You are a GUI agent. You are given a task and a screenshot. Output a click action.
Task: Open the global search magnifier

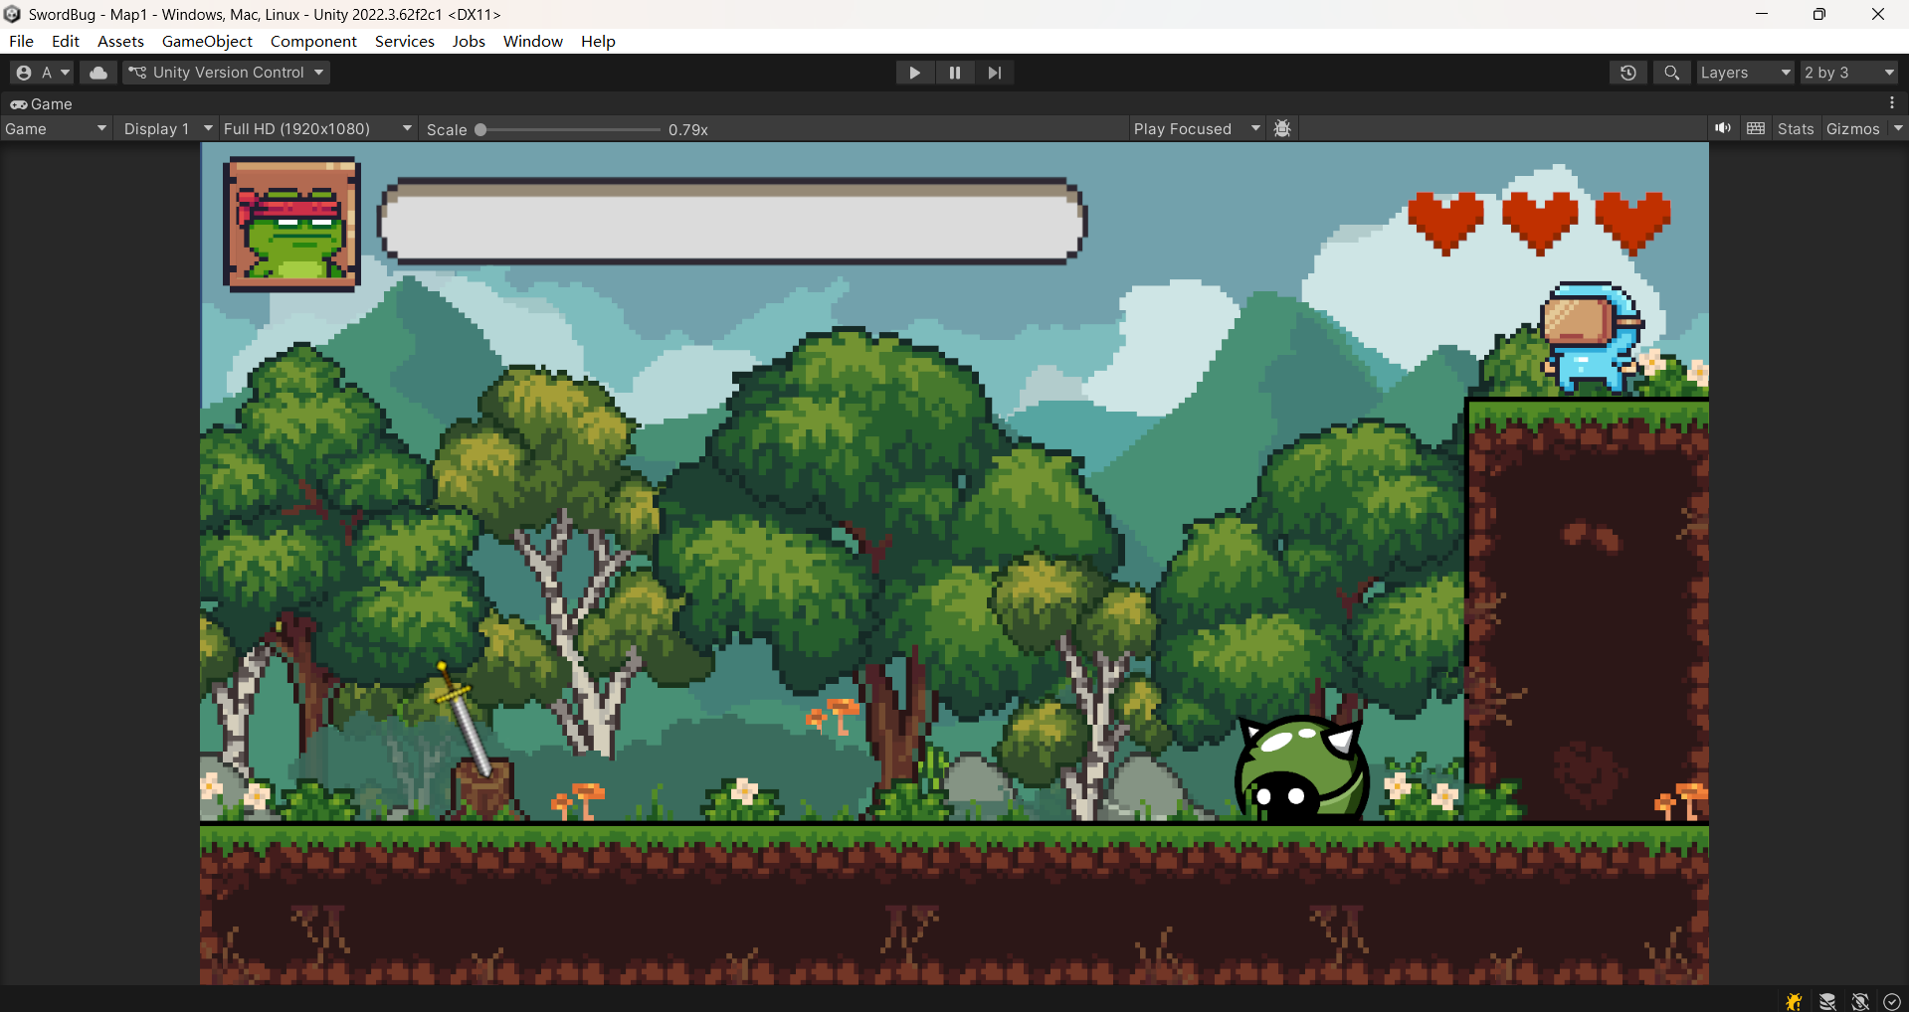[x=1671, y=73]
